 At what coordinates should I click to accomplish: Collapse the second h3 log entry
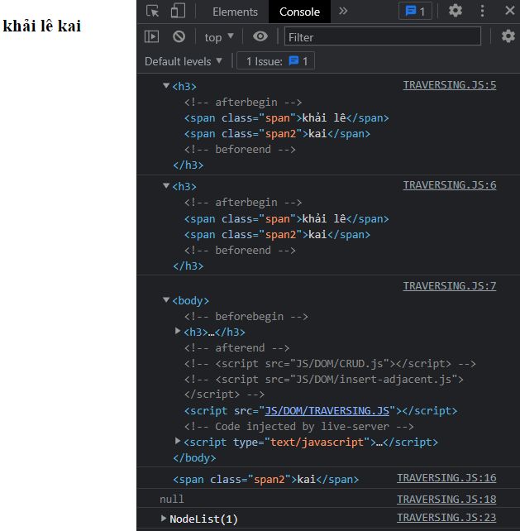coord(166,185)
